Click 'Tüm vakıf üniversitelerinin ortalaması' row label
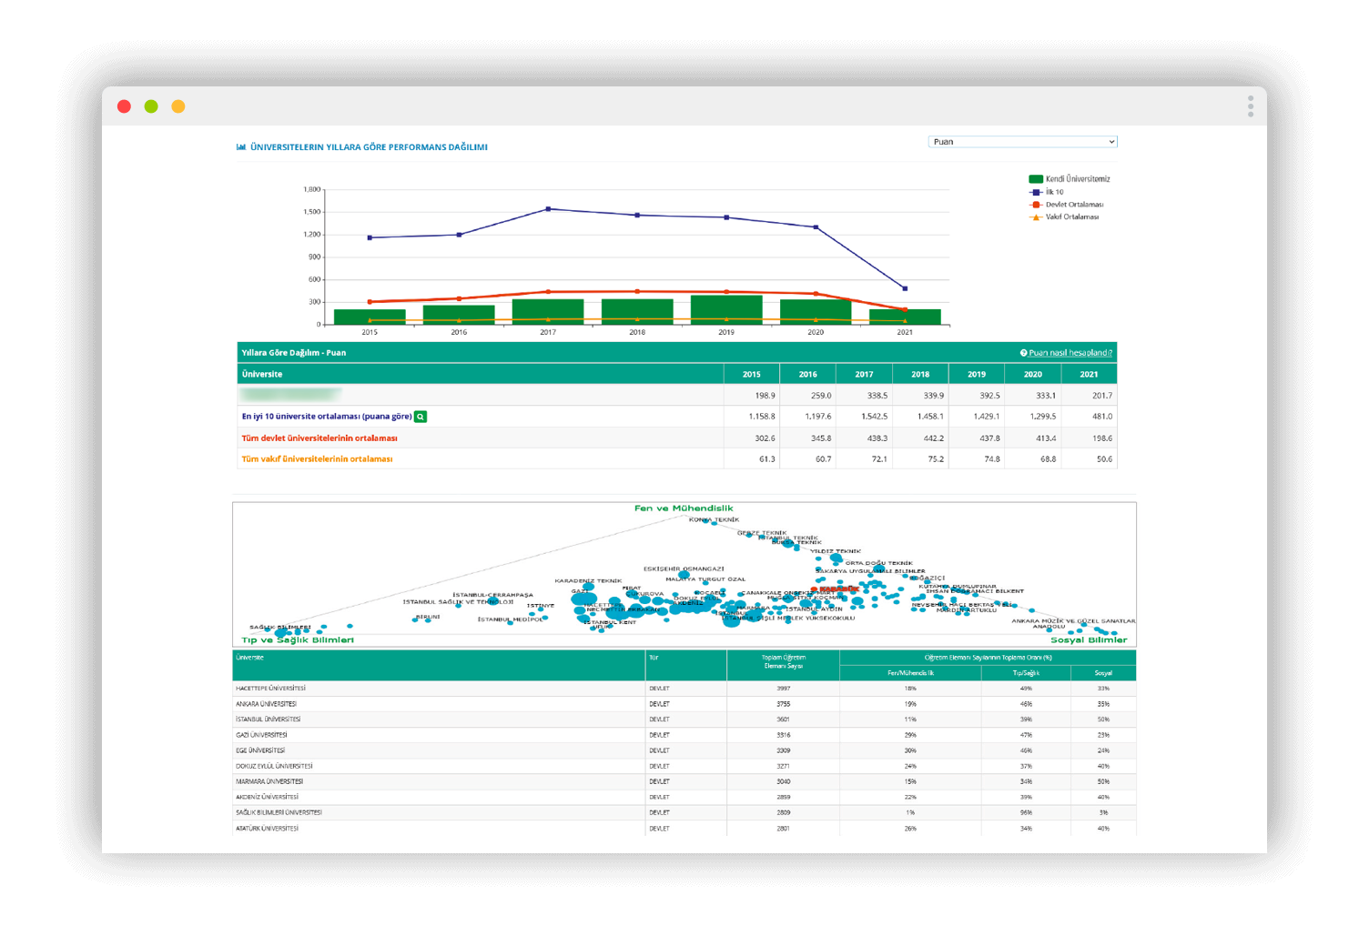The image size is (1369, 926). pos(317,459)
